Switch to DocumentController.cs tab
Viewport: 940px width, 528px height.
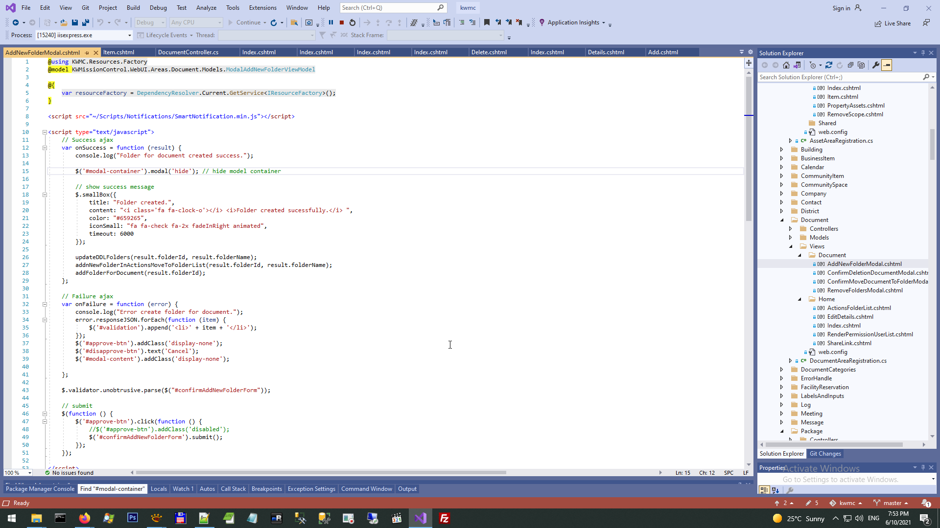(188, 52)
